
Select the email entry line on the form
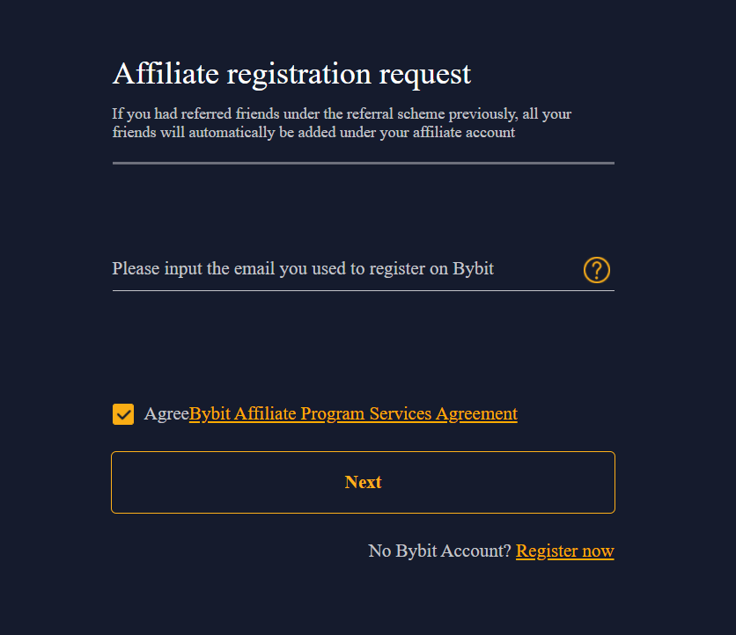[x=343, y=269]
